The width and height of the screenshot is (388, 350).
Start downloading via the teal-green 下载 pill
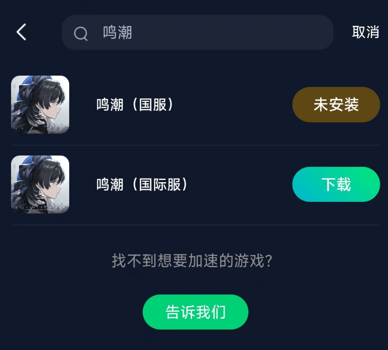(x=336, y=185)
